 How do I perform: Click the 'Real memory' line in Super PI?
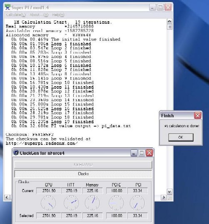50,26
